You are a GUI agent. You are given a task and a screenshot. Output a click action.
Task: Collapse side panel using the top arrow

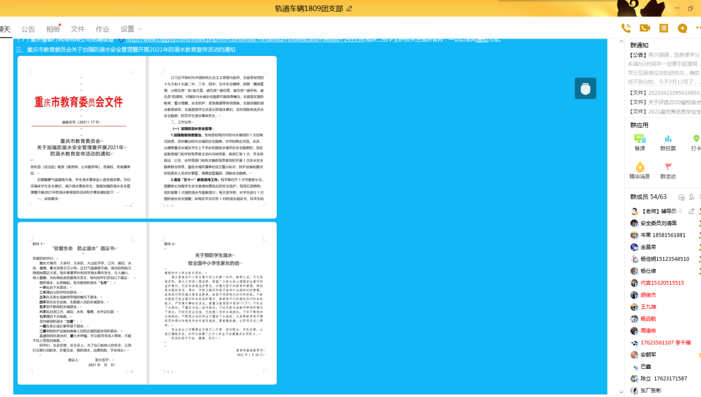tap(621, 41)
